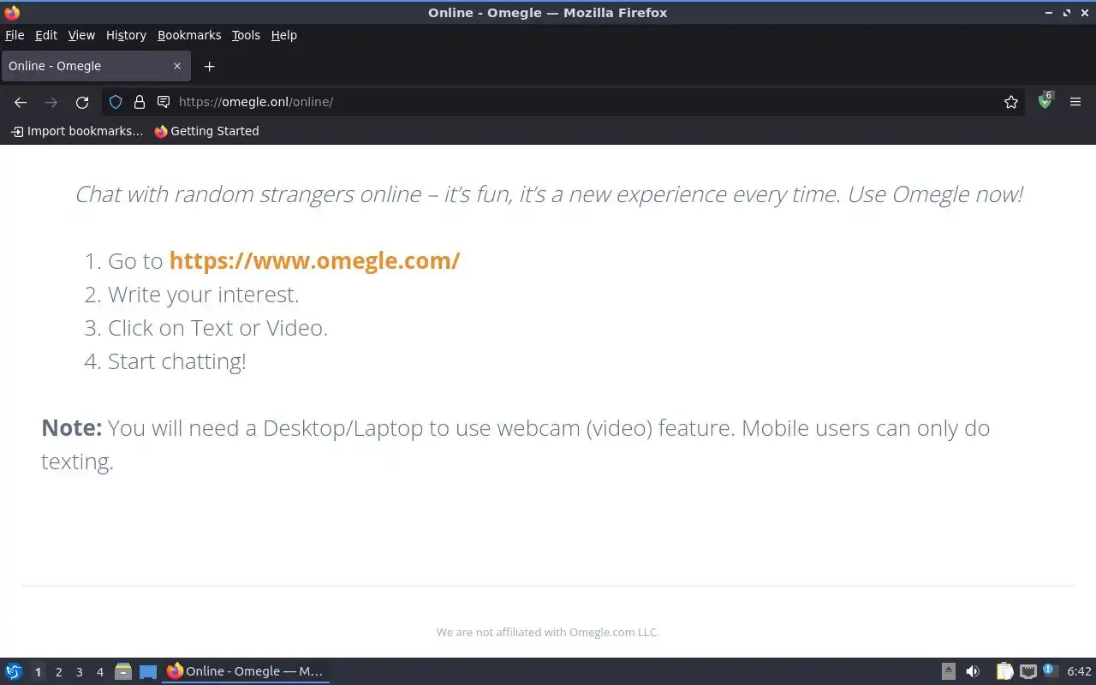Open the Bookmarks menu
1096x685 pixels.
click(189, 35)
